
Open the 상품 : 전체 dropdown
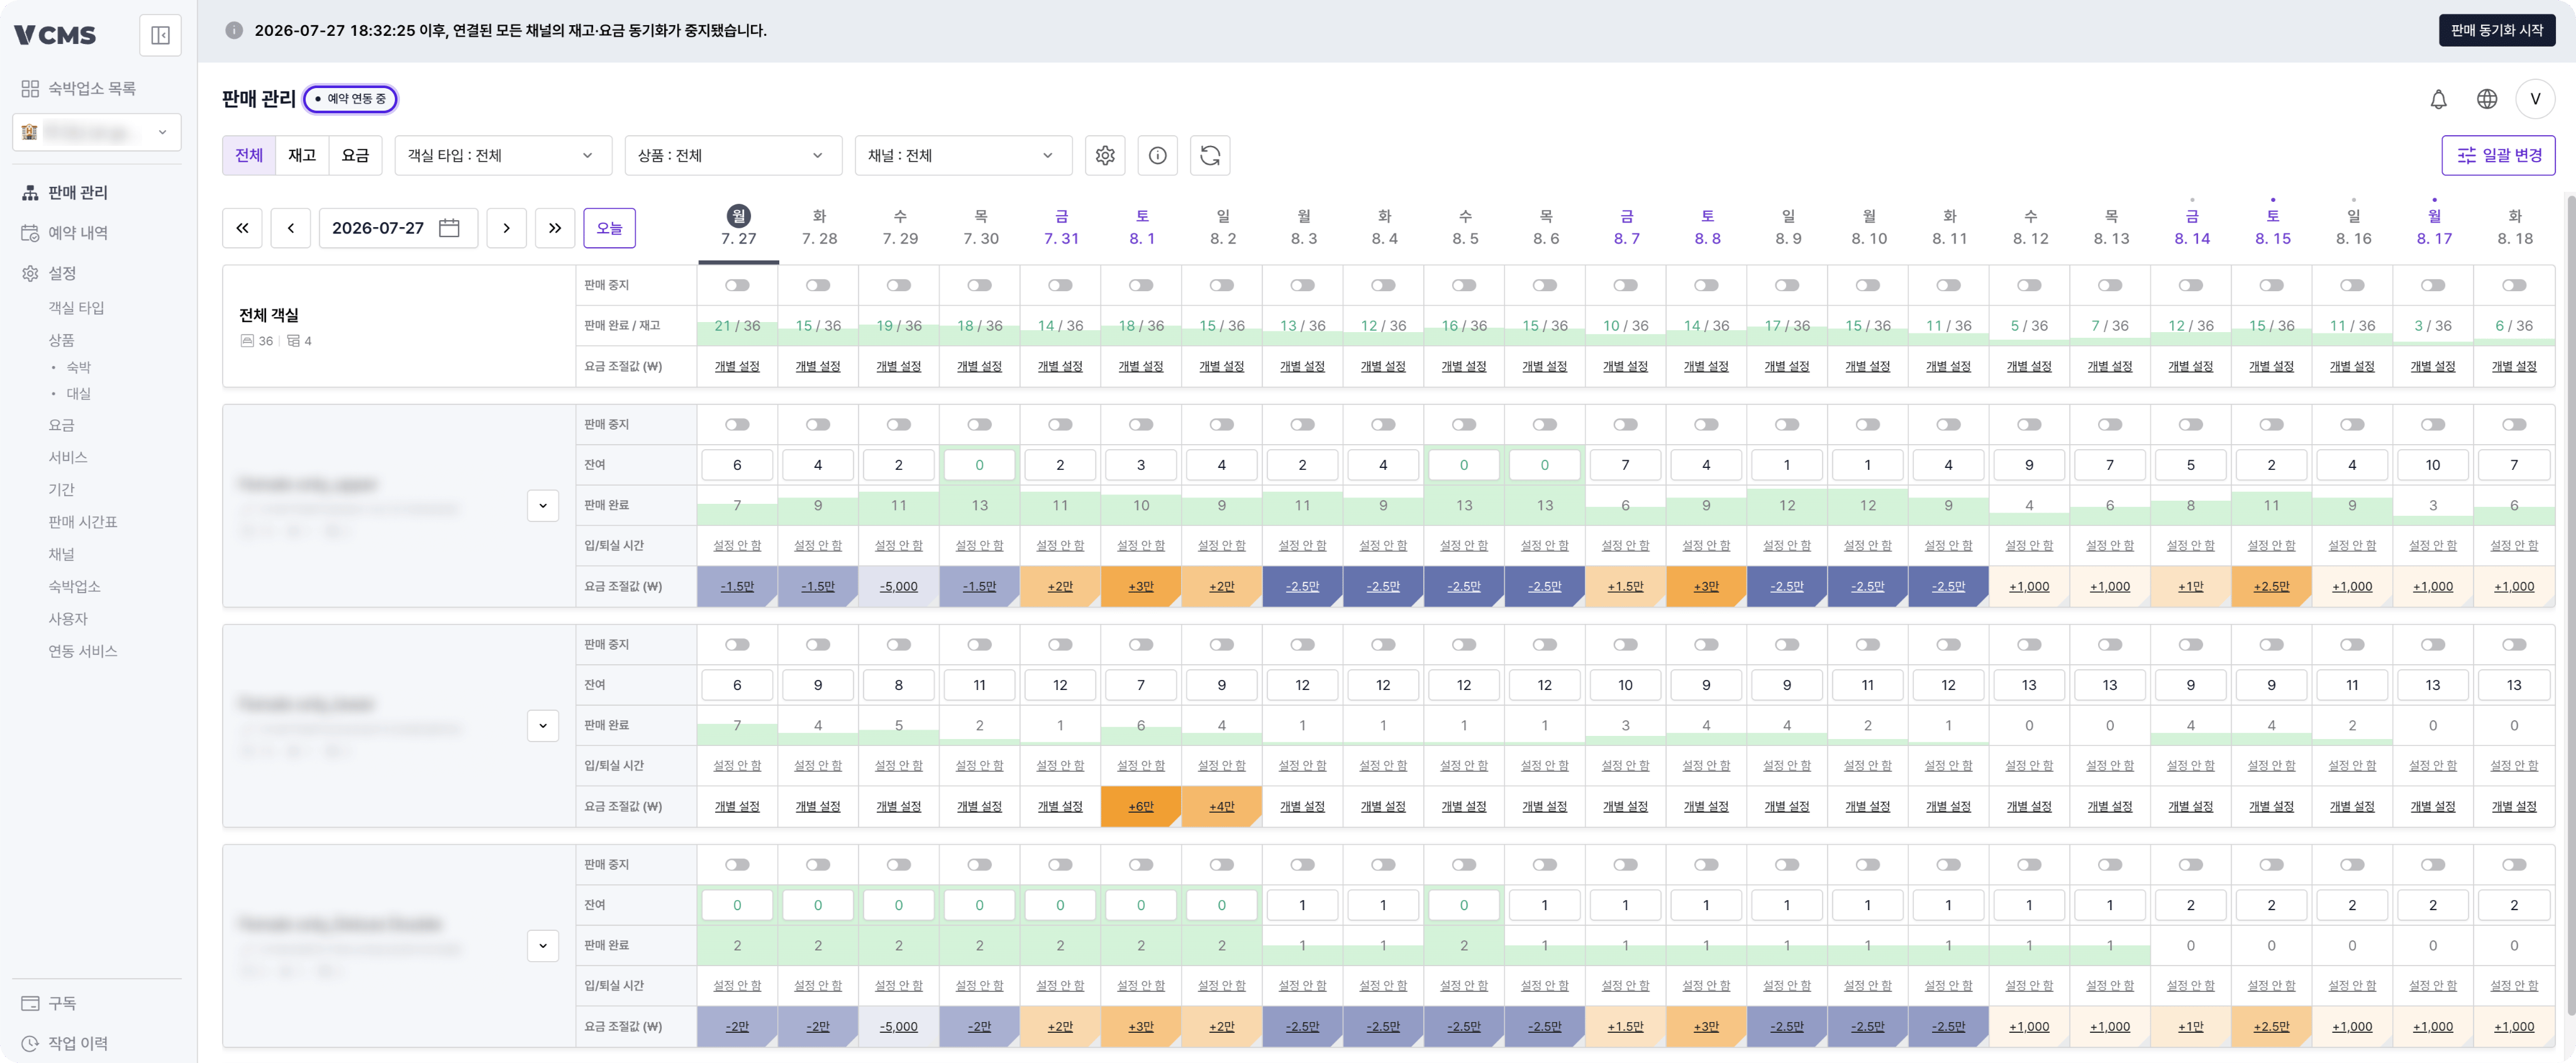click(x=733, y=155)
